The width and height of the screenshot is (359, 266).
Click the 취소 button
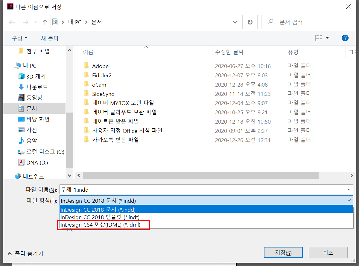pos(328,253)
